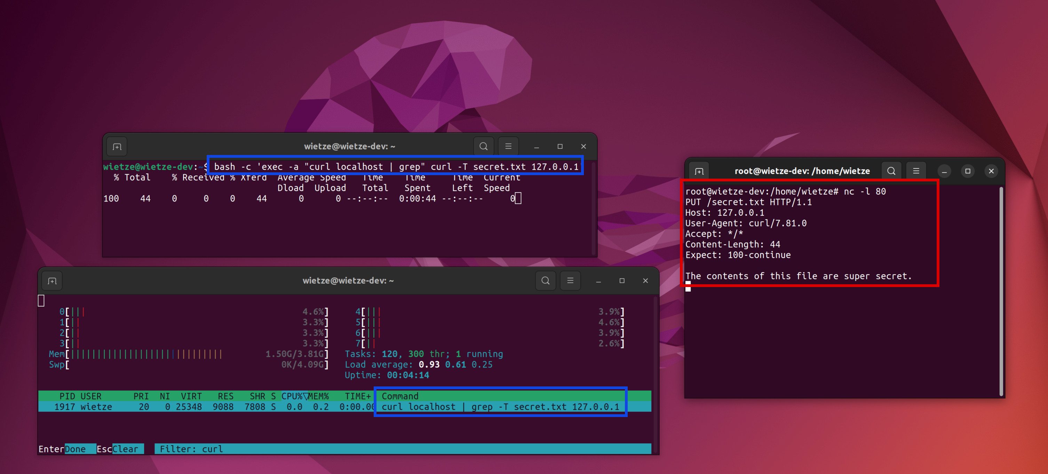The image size is (1048, 474).
Task: Maximize the top terminal window
Action: 560,147
